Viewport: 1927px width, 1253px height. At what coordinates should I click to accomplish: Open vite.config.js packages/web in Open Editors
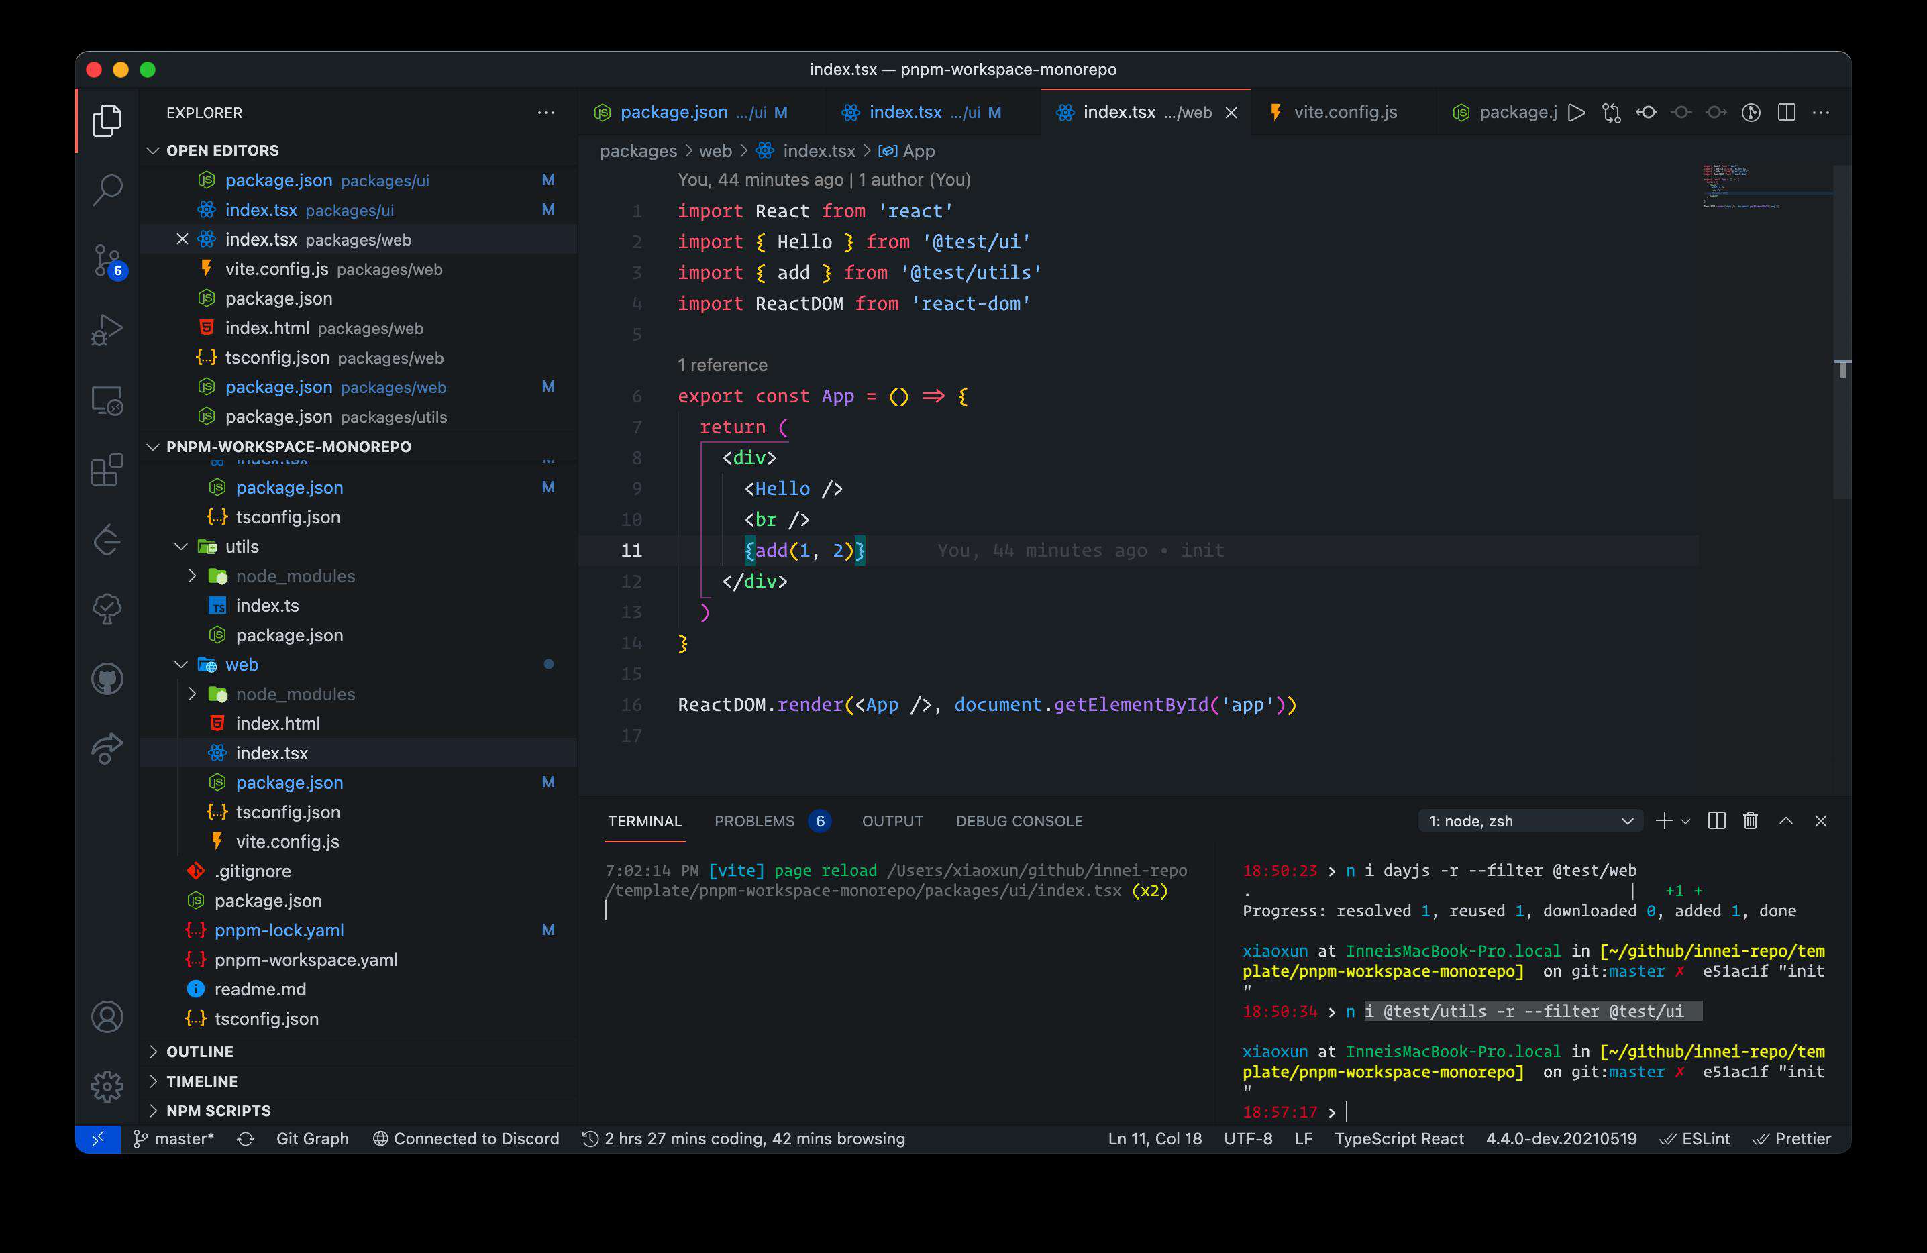pyautogui.click(x=333, y=269)
